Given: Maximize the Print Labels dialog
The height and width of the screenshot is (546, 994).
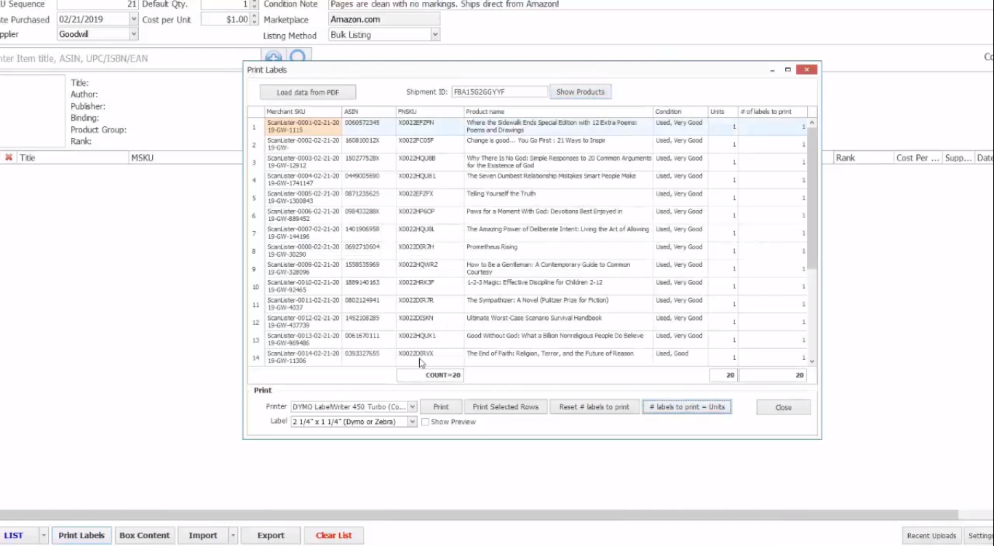Looking at the screenshot, I should click(787, 70).
